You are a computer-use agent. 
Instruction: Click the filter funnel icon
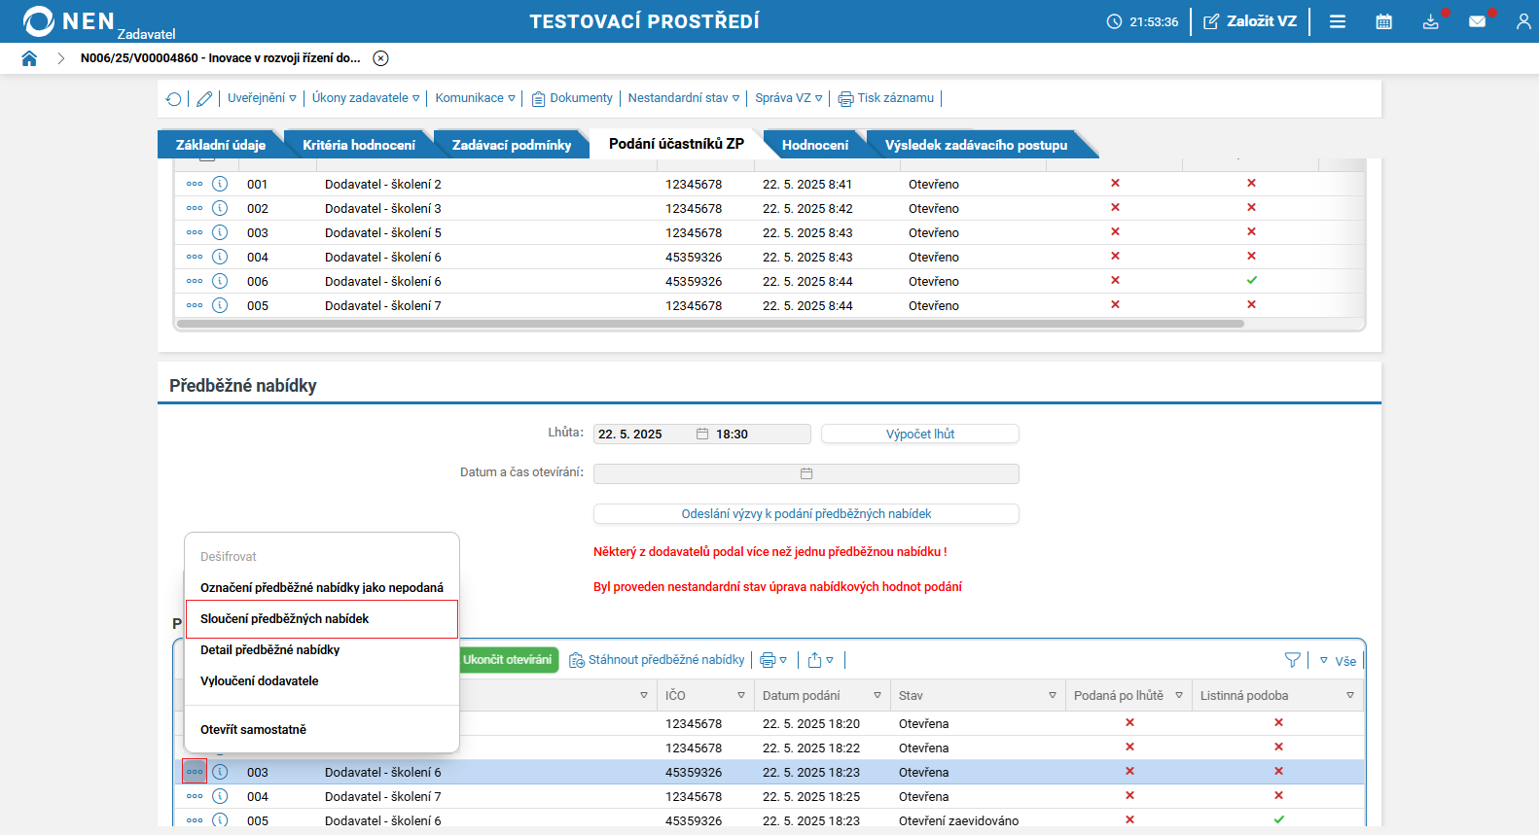1292,660
